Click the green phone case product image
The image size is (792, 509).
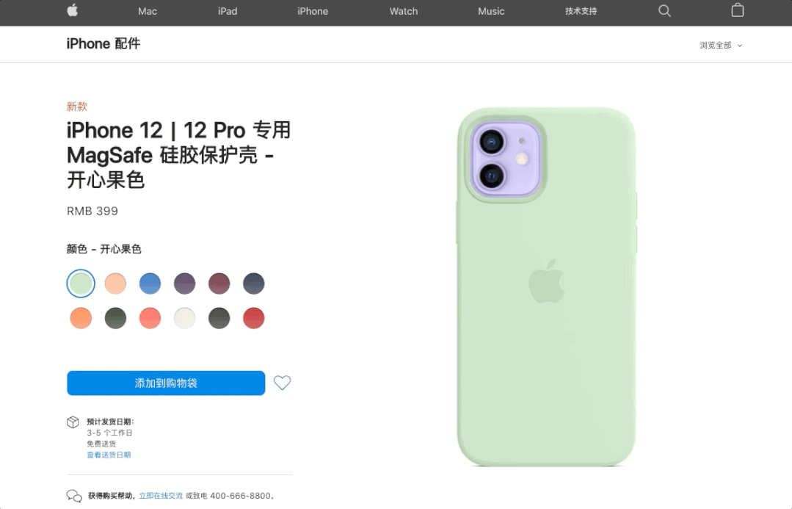pyautogui.click(x=547, y=287)
